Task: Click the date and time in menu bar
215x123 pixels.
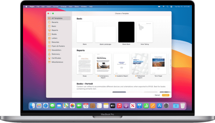Action: (182, 7)
